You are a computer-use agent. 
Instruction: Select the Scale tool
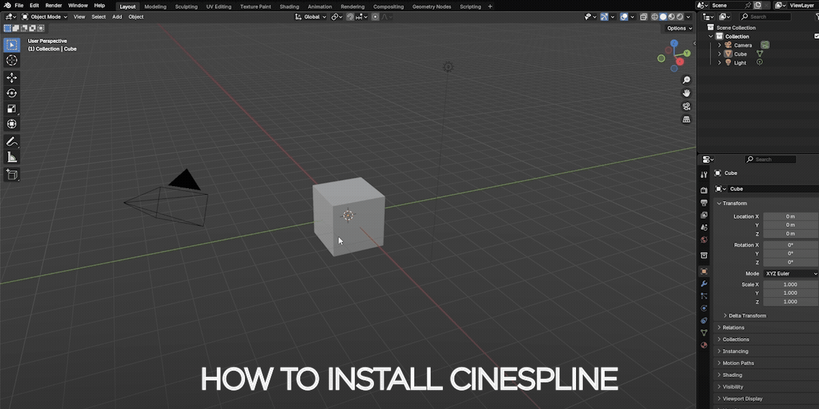pos(12,108)
